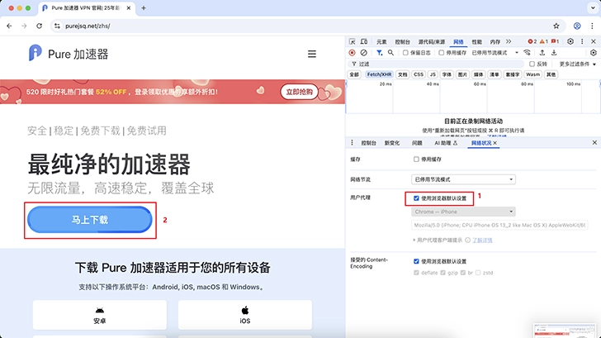Open network panel settings gear
The height and width of the screenshot is (338, 601).
tap(594, 53)
